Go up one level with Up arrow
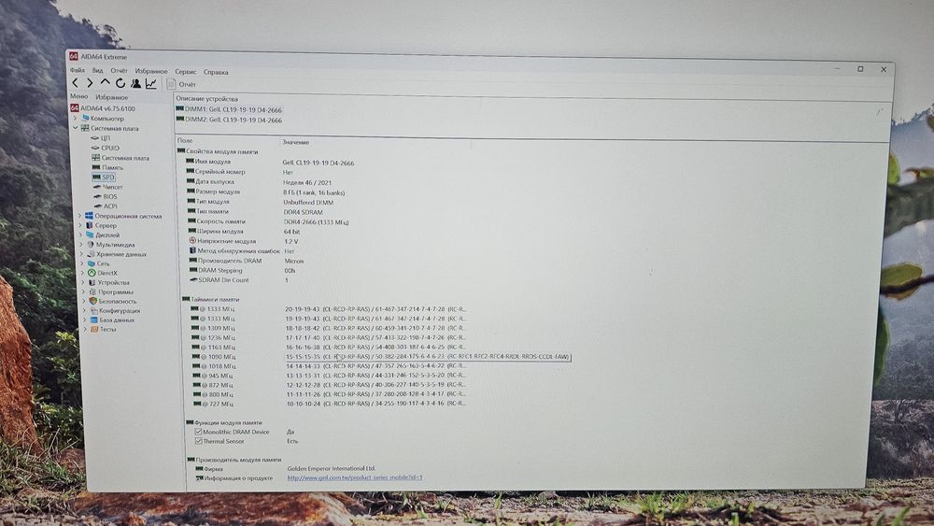Screen dimensions: 934x526 (x=105, y=83)
